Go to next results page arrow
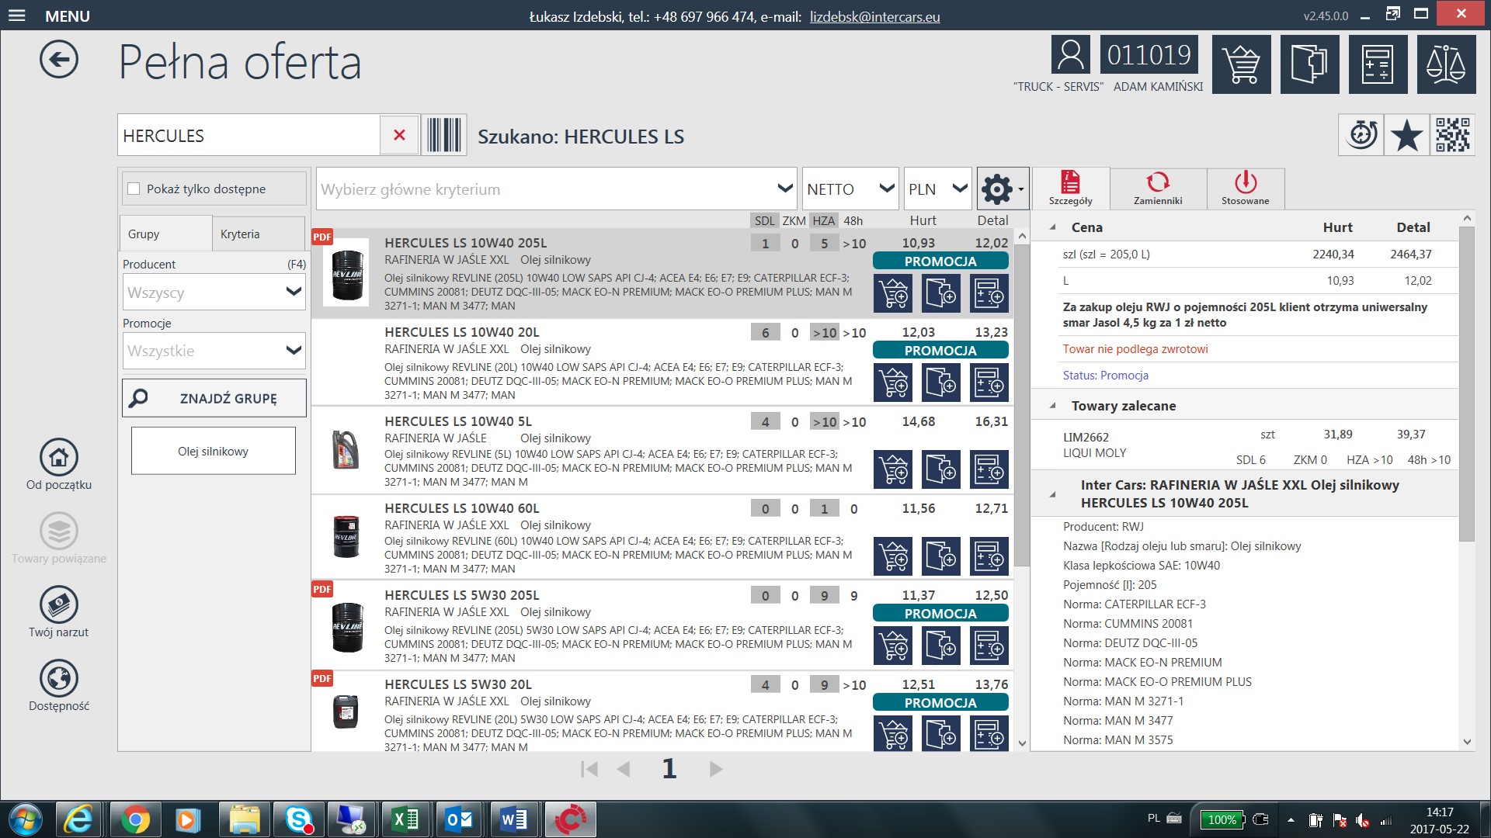This screenshot has width=1491, height=838. tap(716, 769)
